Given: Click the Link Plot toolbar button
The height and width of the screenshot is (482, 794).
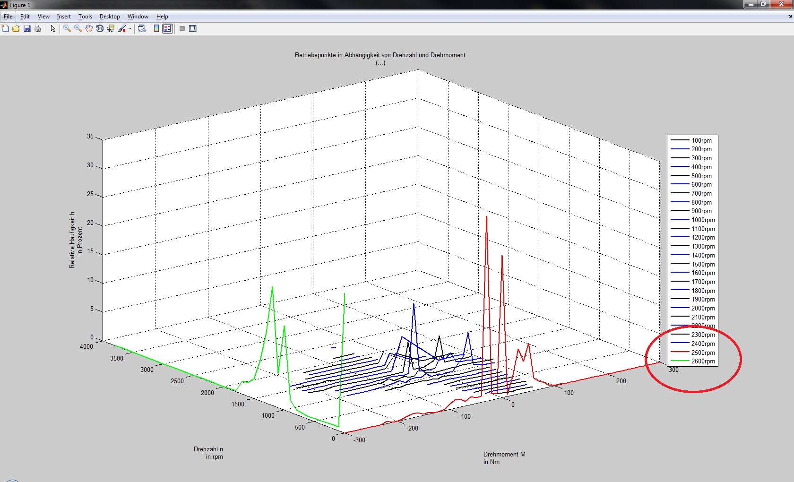Looking at the screenshot, I should tap(141, 29).
